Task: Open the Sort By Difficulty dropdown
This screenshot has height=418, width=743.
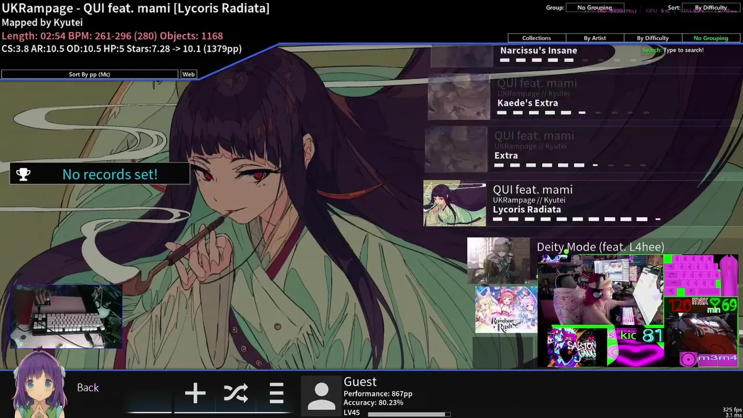Action: (710, 8)
